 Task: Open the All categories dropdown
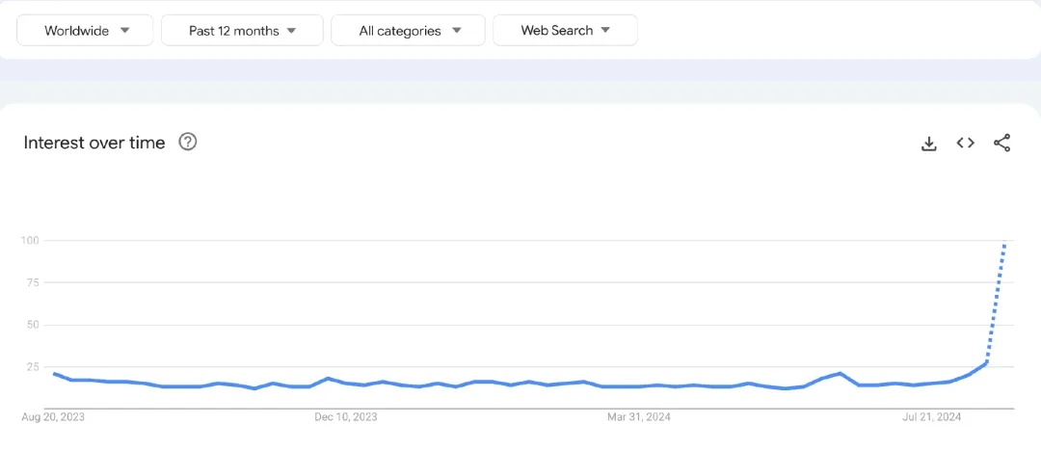409,30
